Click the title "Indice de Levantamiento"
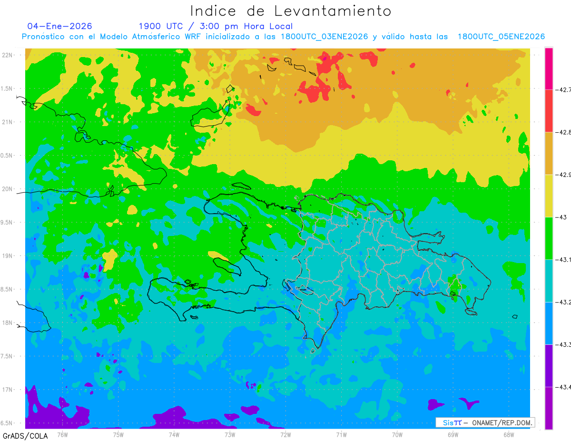571x441 pixels. pos(291,11)
